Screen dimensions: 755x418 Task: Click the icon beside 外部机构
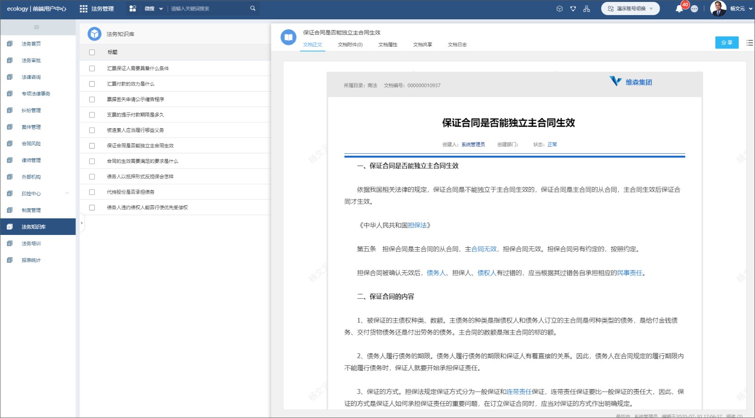(10, 177)
